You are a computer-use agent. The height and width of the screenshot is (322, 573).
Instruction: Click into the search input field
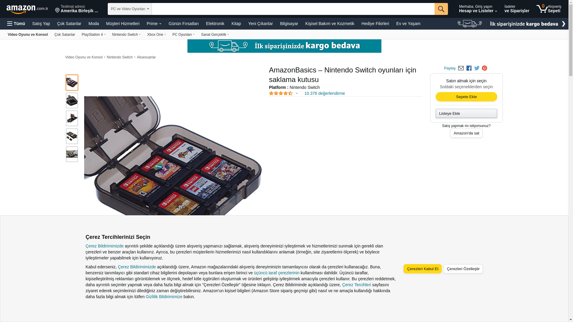[x=293, y=9]
